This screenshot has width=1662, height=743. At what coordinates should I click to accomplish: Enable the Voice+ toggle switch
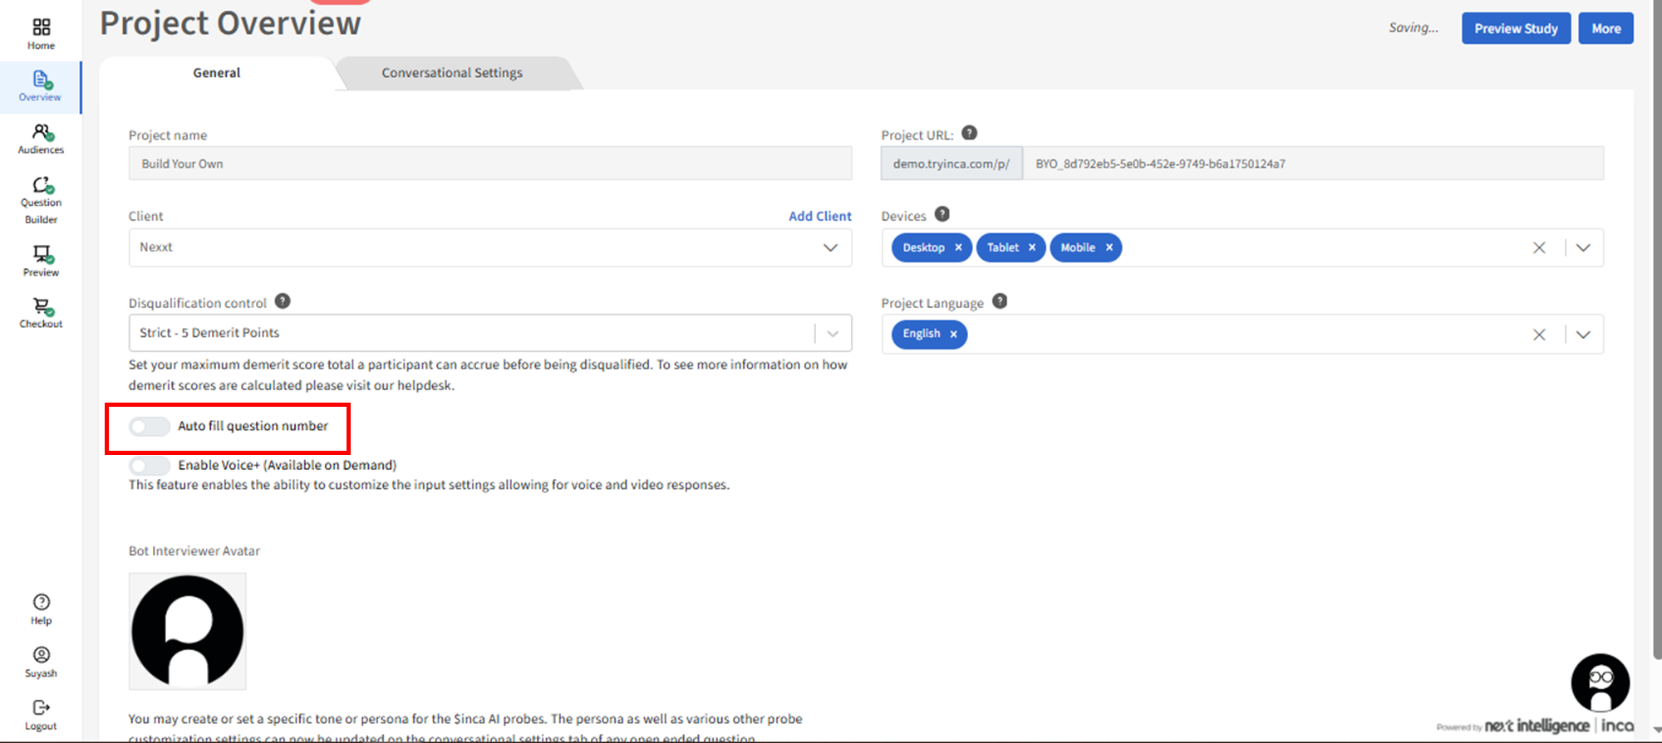150,466
